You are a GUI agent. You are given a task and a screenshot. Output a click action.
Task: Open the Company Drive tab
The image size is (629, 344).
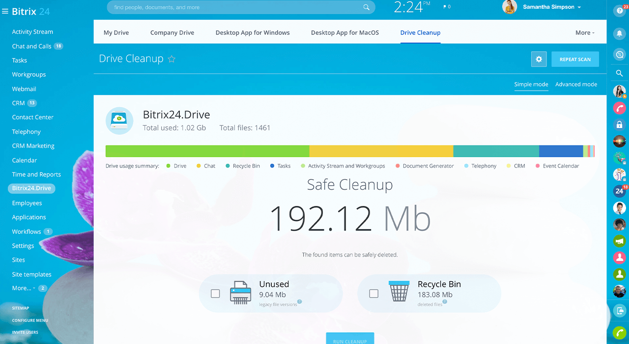(172, 33)
